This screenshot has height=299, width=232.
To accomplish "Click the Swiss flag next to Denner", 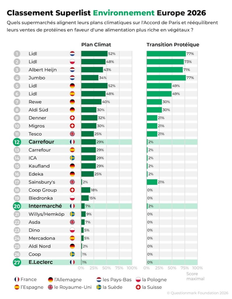I will click(x=72, y=118).
